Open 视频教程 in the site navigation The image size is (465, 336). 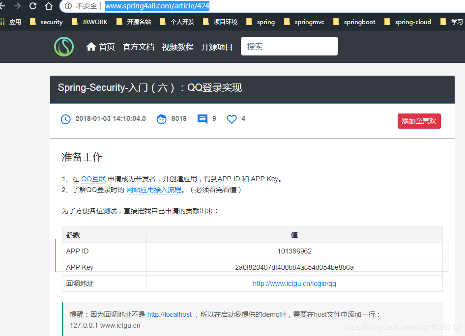pyautogui.click(x=177, y=47)
